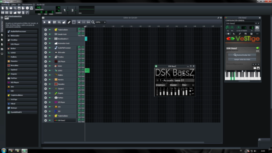This screenshot has width=272, height=153.
Task: Switch to the FX tab in VeSTige
Action: coord(246,34)
